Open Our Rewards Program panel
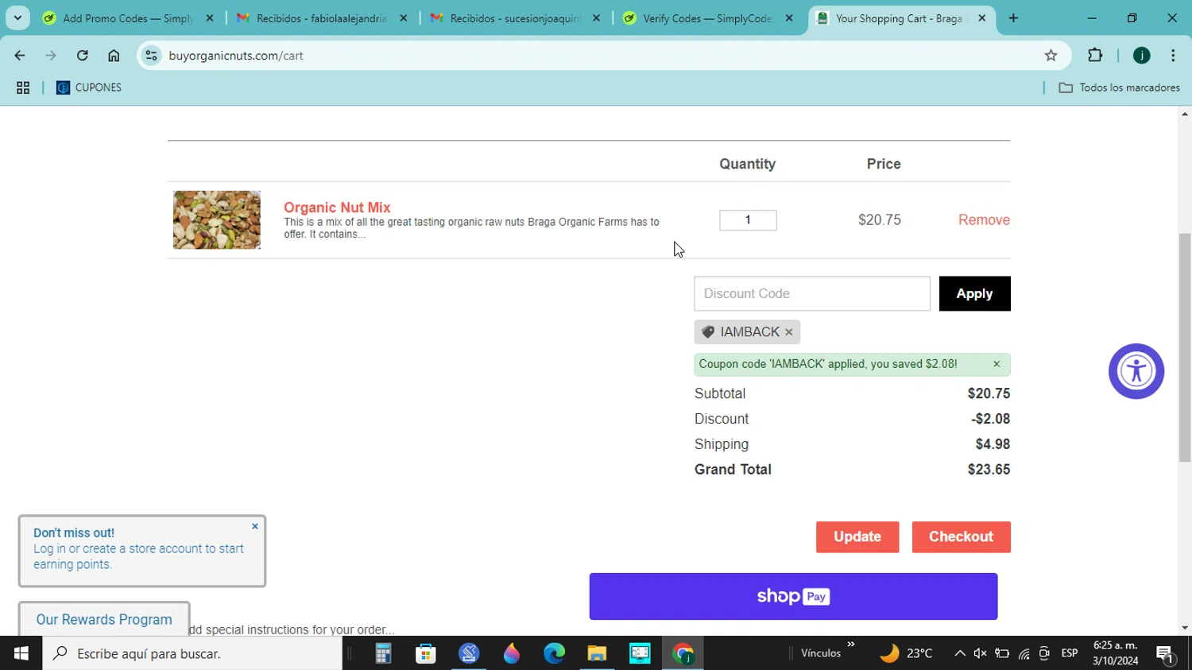Viewport: 1192px width, 670px height. pos(104,619)
